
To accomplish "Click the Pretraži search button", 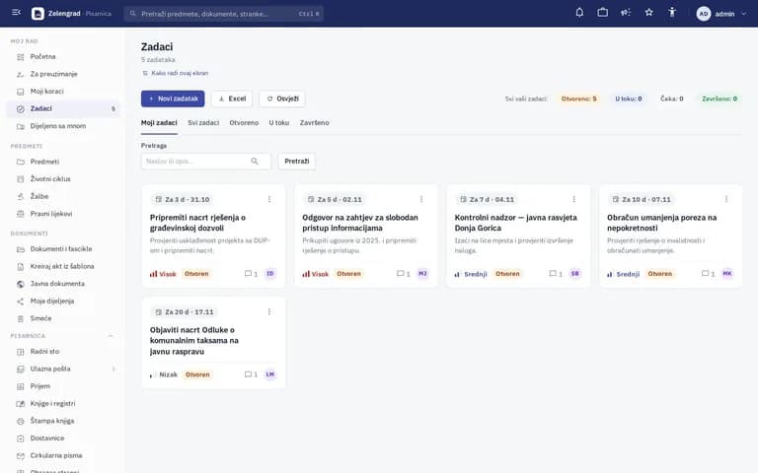I will pos(297,162).
